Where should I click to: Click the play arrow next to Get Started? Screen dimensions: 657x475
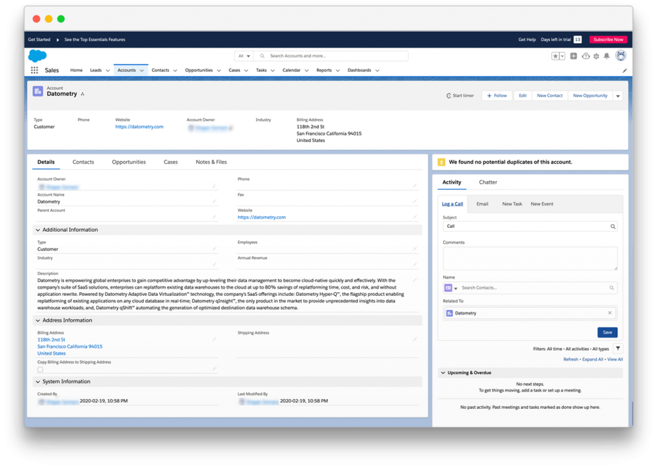point(57,39)
